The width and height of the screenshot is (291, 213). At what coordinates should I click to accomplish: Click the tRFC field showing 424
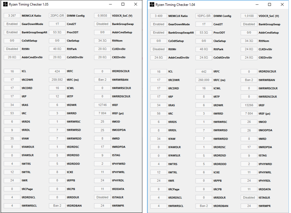tap(57, 71)
